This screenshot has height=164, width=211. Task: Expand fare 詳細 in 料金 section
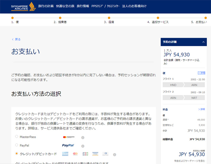(x=201, y=109)
